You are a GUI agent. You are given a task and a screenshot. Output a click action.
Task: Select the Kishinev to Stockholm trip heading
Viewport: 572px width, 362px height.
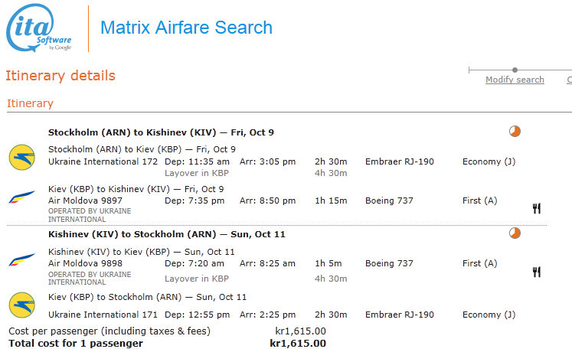[x=166, y=233]
